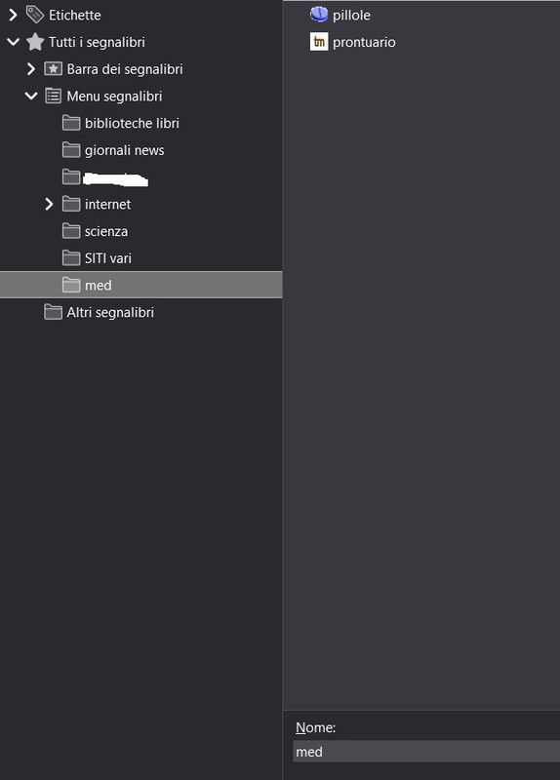Click the Etichette tag icon

35,15
